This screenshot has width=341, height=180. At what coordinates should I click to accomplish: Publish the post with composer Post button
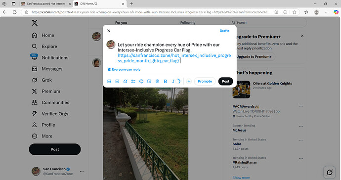tap(225, 82)
